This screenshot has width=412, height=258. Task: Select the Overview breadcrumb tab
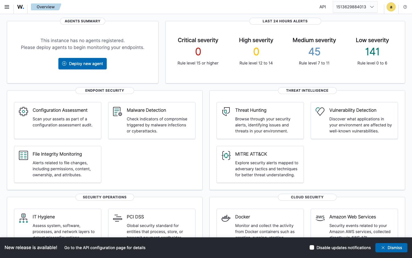pos(46,7)
